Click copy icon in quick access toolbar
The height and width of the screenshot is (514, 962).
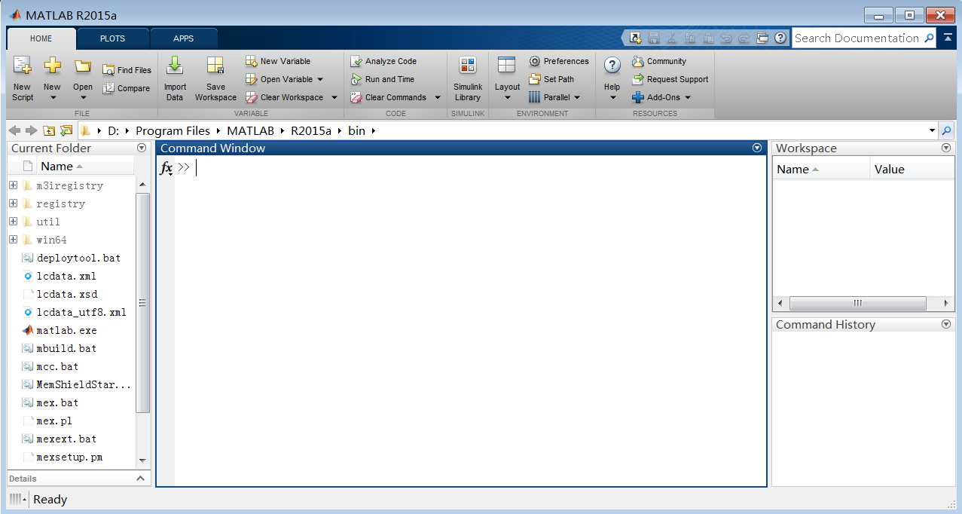point(690,38)
